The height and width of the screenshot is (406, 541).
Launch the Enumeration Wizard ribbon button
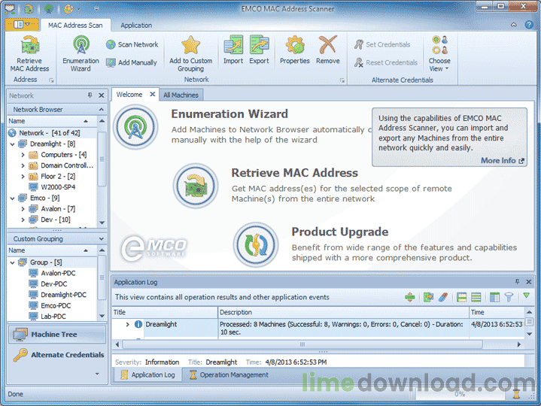coord(81,54)
